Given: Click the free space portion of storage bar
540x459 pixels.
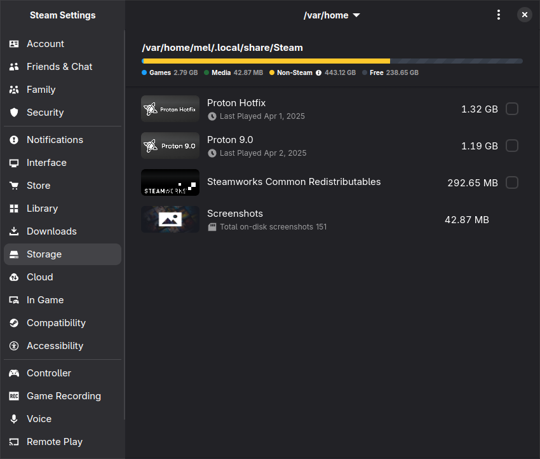Looking at the screenshot, I should coord(456,61).
